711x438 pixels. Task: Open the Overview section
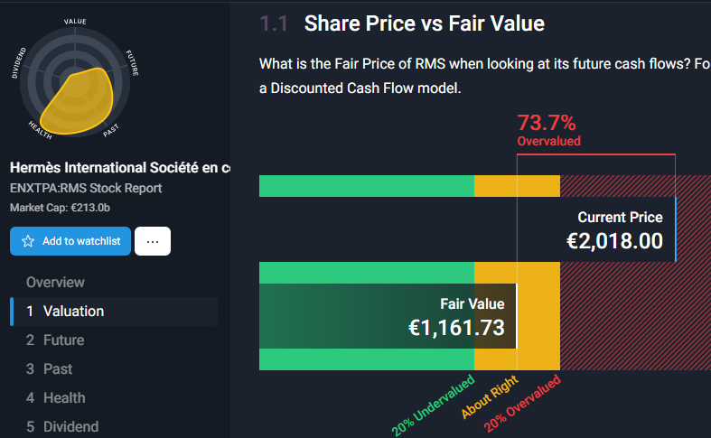55,283
